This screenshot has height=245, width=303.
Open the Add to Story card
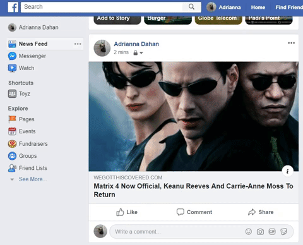[x=117, y=20]
